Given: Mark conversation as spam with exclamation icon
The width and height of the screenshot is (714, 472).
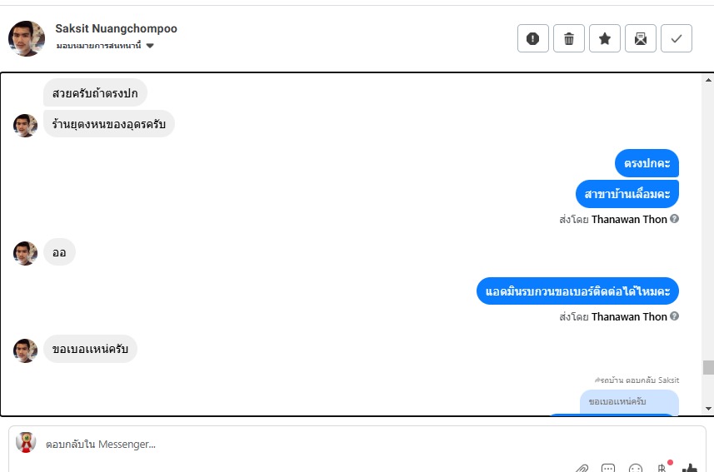Looking at the screenshot, I should [x=532, y=38].
